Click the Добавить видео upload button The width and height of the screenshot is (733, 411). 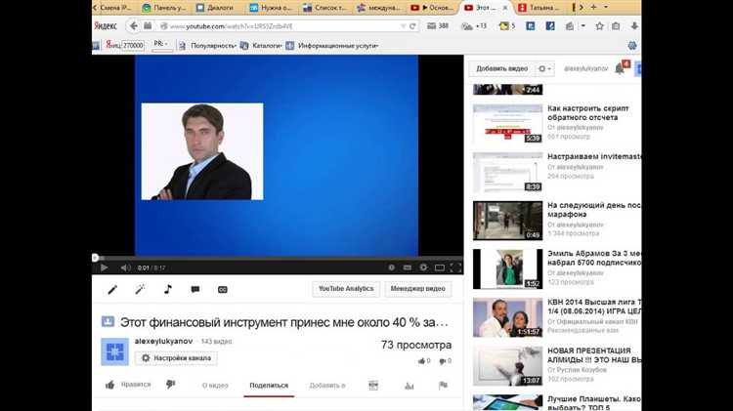pos(501,68)
